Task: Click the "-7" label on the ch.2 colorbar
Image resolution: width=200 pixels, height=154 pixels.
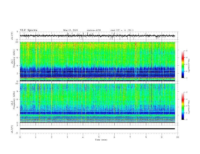Action: [x=186, y=120]
